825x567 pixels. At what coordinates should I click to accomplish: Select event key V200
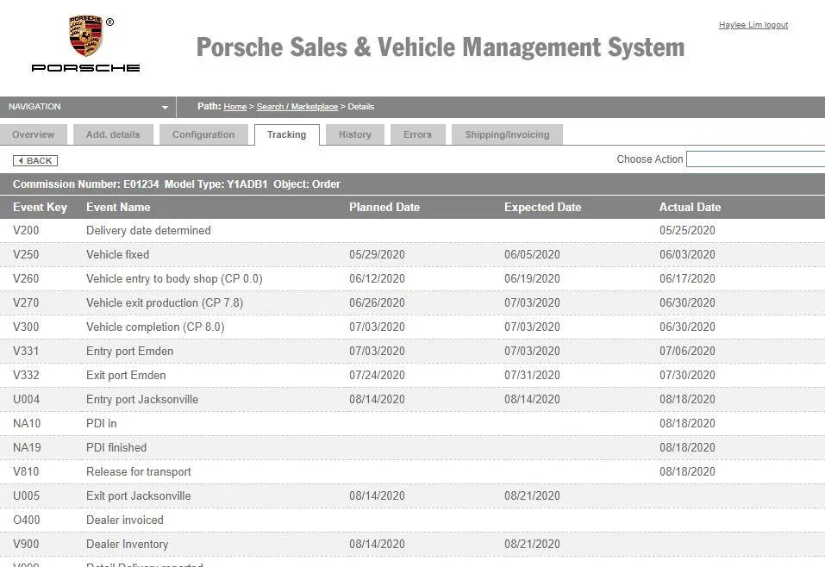(x=27, y=230)
